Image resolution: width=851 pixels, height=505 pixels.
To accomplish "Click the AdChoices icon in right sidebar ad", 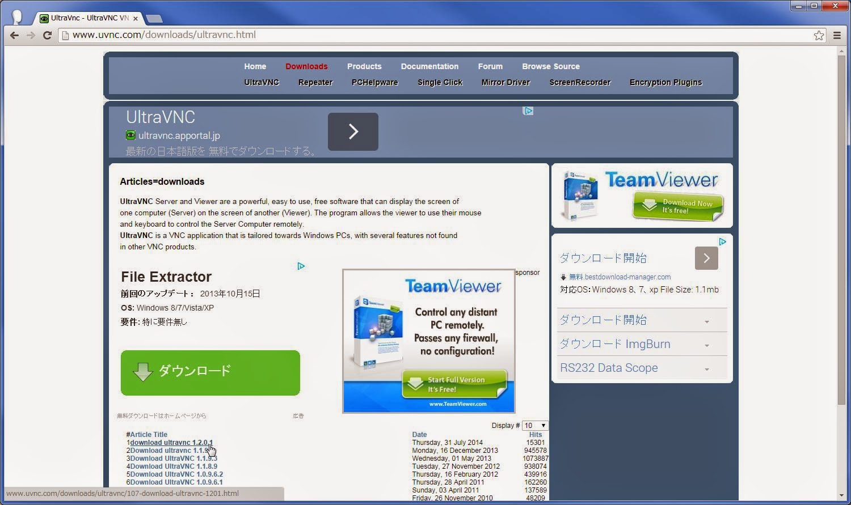I will tap(722, 241).
